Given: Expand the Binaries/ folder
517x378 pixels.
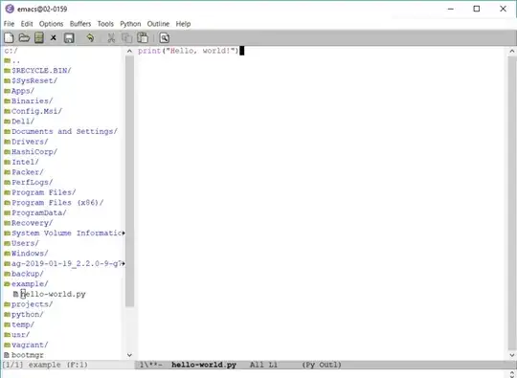Looking at the screenshot, I should (x=29, y=101).
